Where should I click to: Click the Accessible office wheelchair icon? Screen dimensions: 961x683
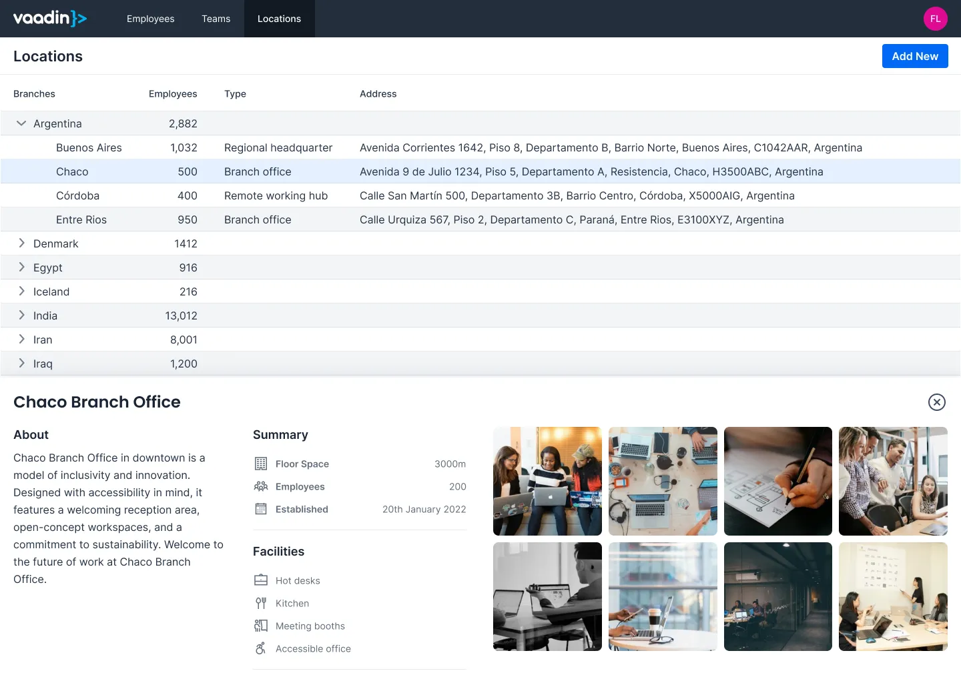tap(261, 649)
